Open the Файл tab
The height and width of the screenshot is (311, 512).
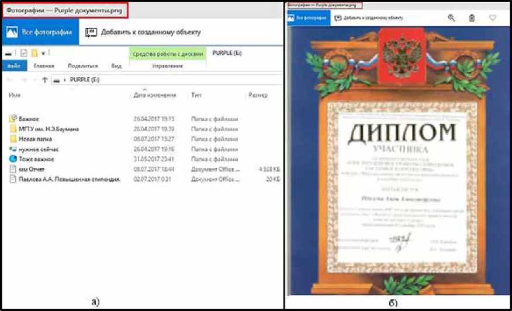13,66
